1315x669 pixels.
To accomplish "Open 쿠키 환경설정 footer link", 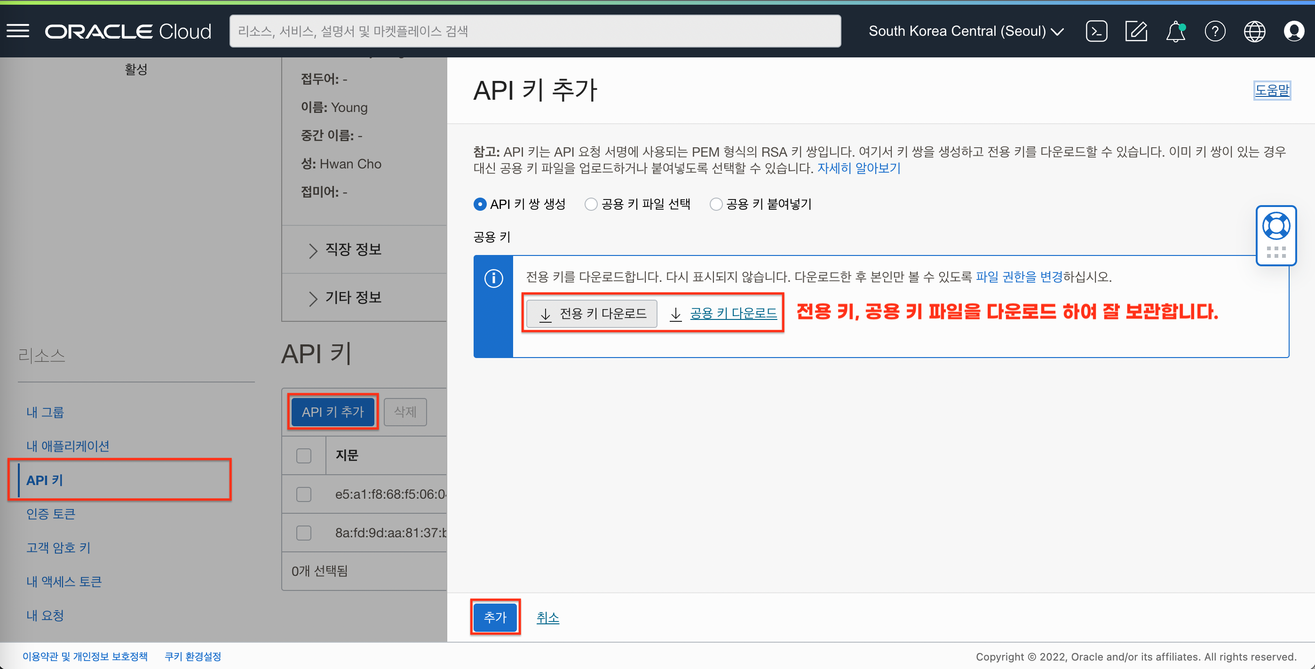I will point(193,656).
